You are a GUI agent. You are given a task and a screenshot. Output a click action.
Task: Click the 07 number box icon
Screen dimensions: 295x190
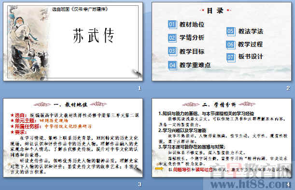tap(231, 57)
